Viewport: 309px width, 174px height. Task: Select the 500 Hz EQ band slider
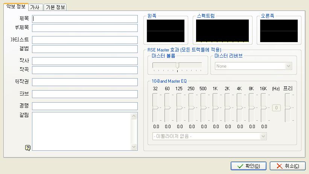[203, 107]
